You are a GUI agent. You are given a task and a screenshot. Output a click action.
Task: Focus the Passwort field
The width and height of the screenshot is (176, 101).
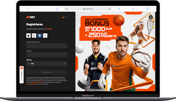(x=47, y=55)
